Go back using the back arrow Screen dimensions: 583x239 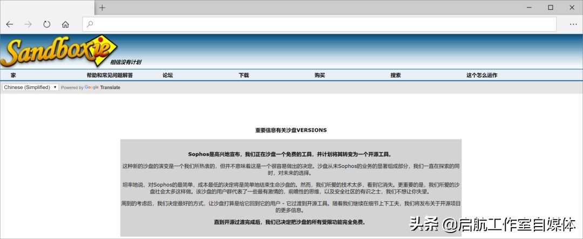point(9,24)
